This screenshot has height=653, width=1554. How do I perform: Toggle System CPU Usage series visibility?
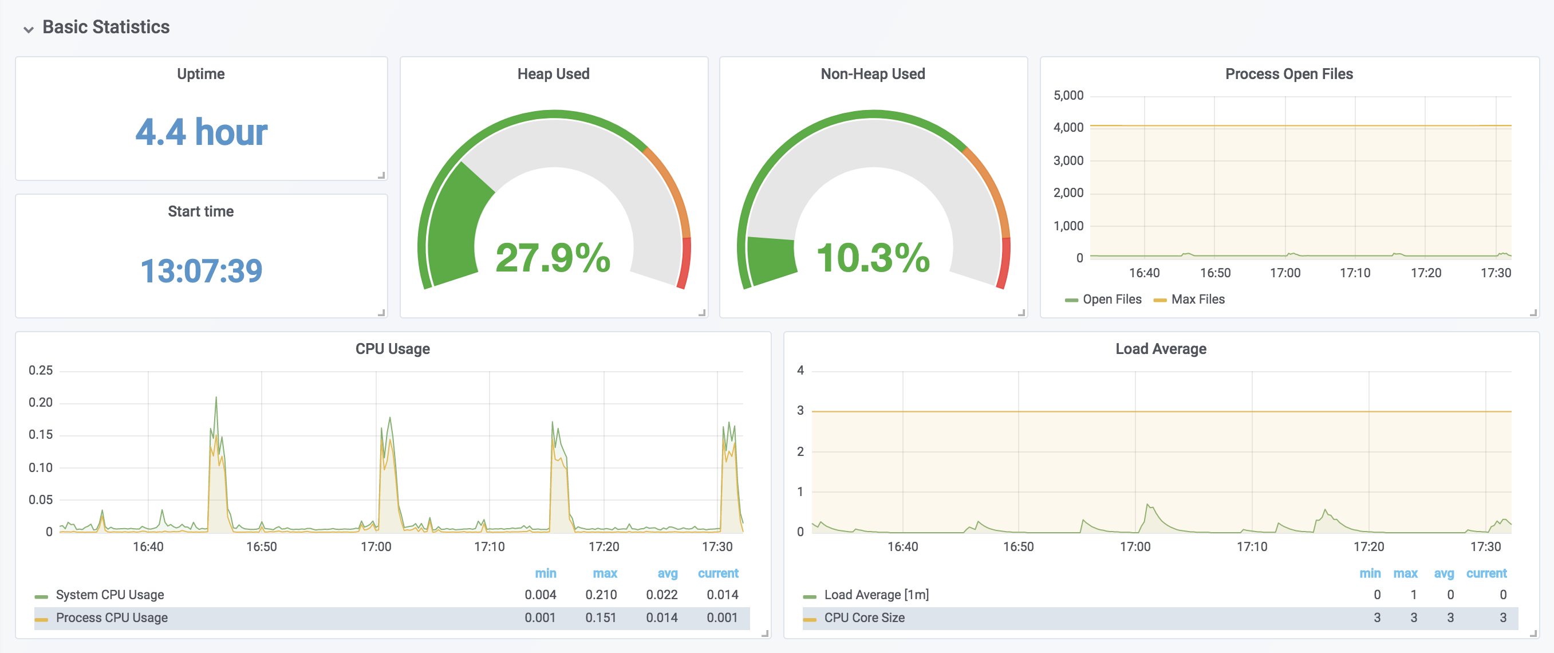click(110, 595)
